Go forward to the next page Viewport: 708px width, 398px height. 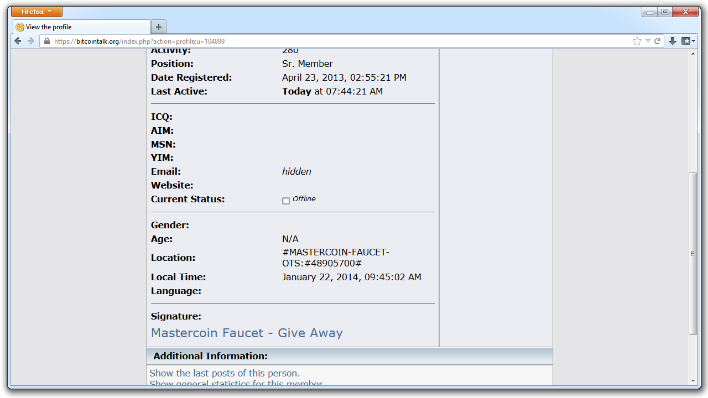(31, 41)
